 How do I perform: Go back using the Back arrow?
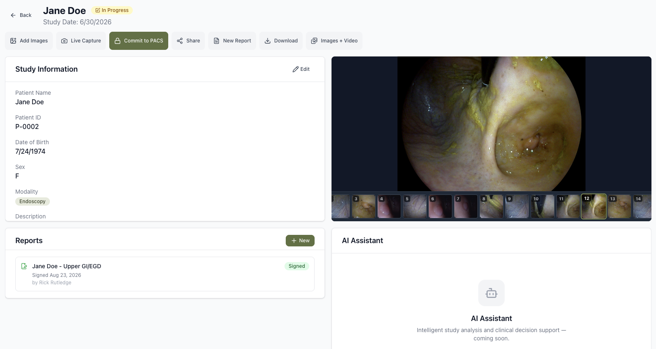click(x=21, y=15)
